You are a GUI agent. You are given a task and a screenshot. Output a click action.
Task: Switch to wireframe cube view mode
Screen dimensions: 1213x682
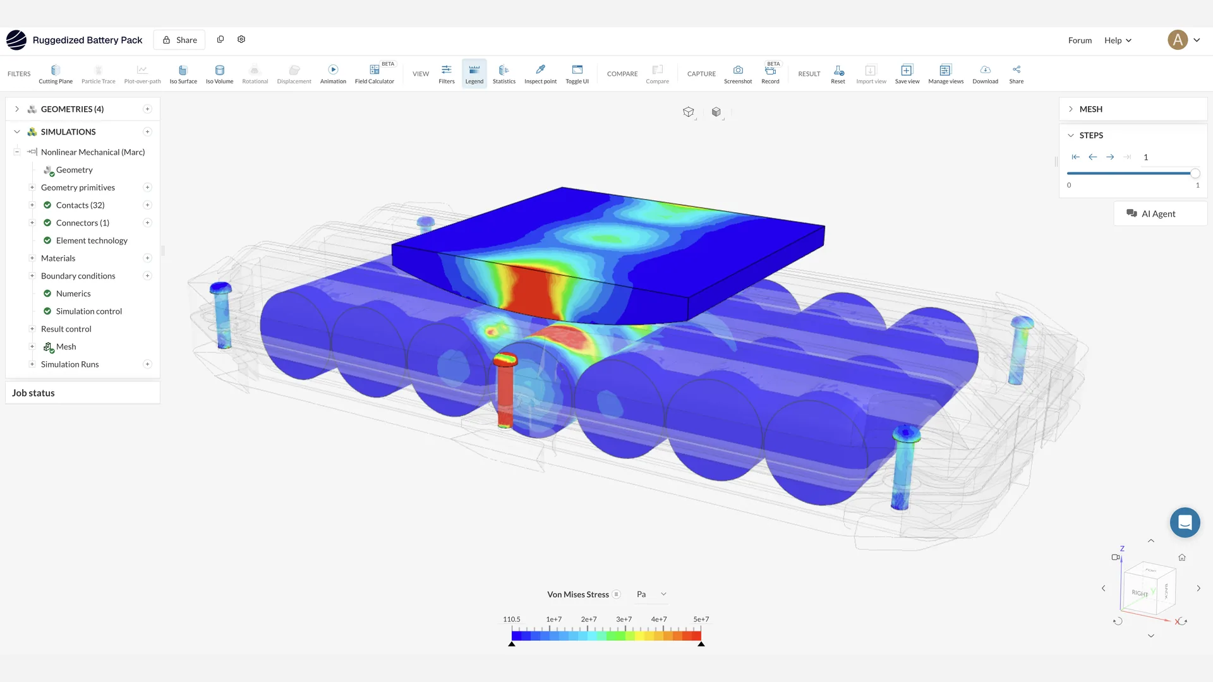point(689,112)
